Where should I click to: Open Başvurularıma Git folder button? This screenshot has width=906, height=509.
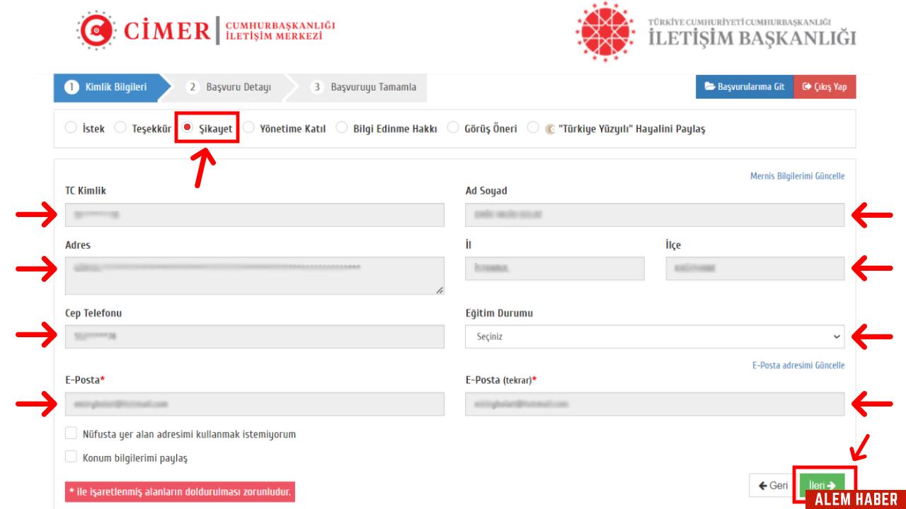(745, 88)
